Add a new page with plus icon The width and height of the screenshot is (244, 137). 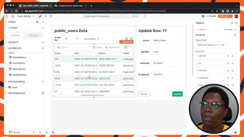click(x=43, y=22)
